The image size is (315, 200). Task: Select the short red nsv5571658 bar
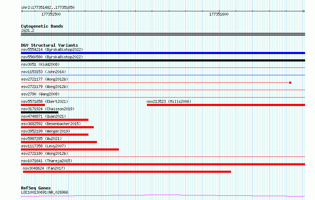tap(33, 105)
